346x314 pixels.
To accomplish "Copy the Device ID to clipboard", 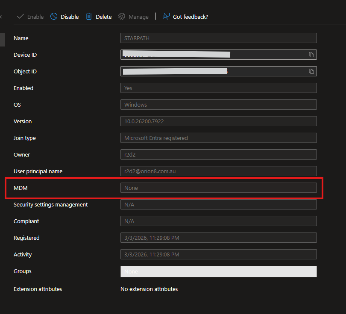I will 311,55.
